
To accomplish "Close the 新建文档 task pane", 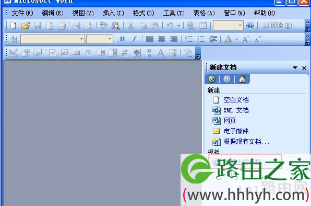I will point(304,68).
